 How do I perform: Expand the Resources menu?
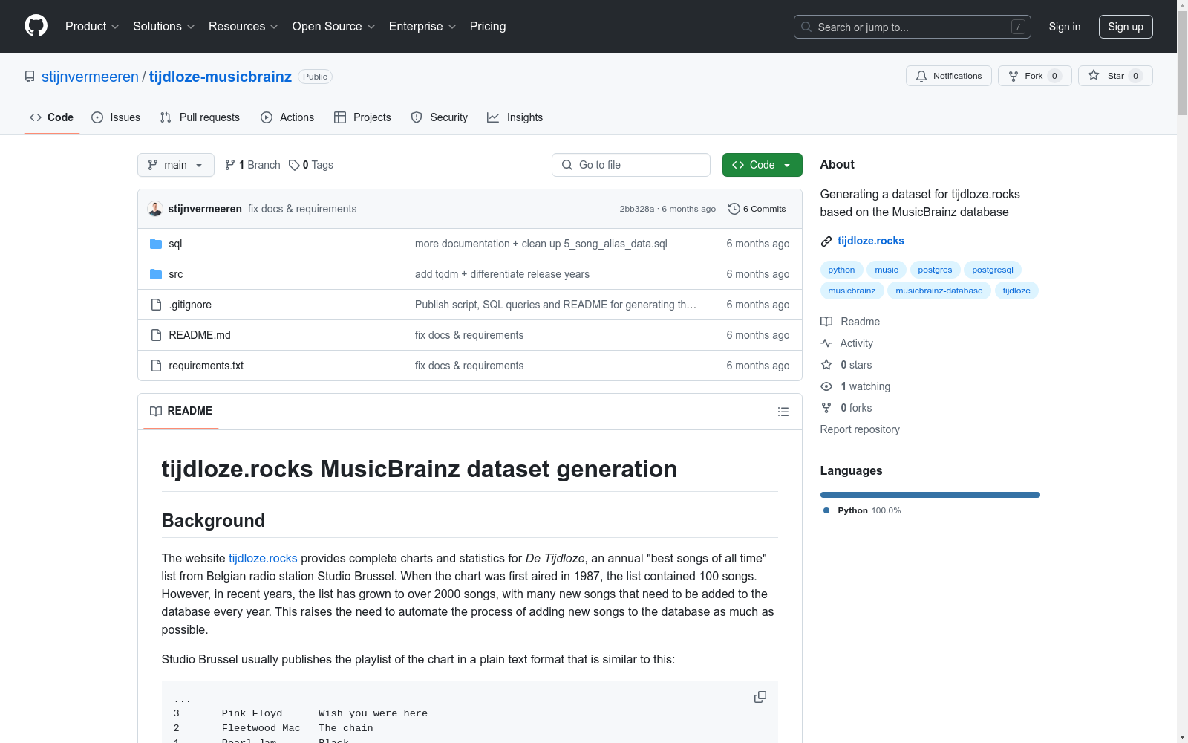click(x=244, y=27)
